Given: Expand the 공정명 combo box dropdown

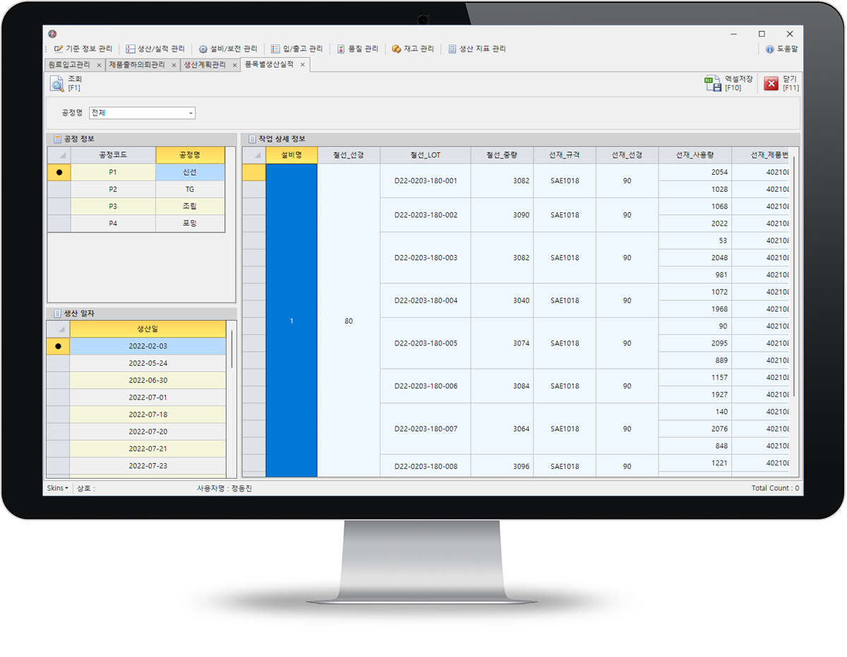Looking at the screenshot, I should (x=191, y=113).
